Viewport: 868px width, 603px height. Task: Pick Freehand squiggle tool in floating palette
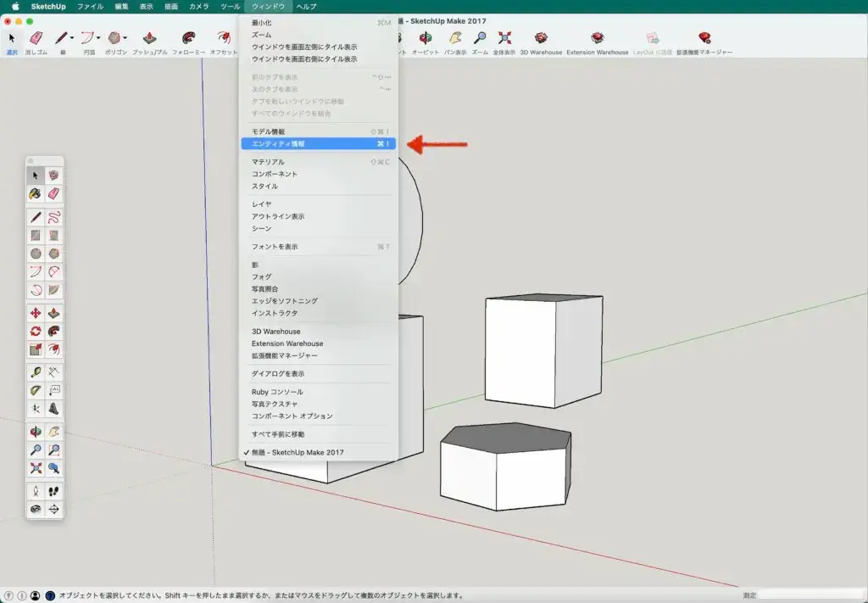click(53, 217)
